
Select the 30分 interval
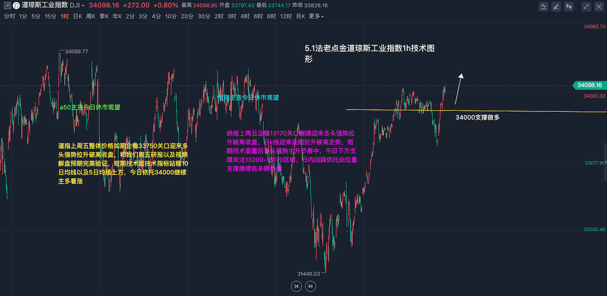click(x=204, y=16)
